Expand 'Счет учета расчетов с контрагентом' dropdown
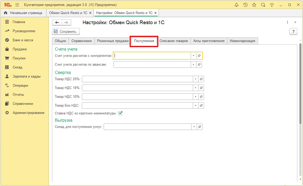 (x=193, y=56)
